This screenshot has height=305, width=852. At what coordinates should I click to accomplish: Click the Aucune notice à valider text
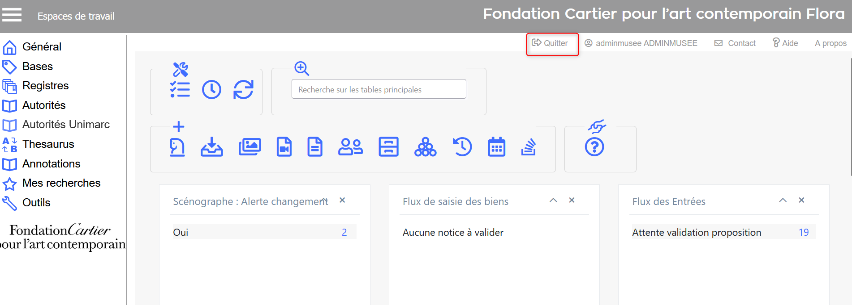(x=453, y=232)
